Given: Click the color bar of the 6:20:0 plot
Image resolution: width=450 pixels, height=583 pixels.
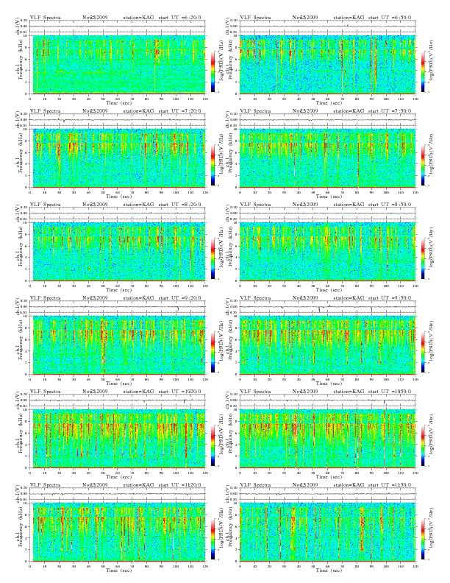Looking at the screenshot, I should (213, 71).
